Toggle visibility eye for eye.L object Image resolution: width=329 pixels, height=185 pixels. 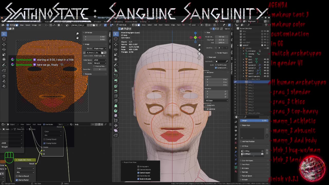point(265,59)
